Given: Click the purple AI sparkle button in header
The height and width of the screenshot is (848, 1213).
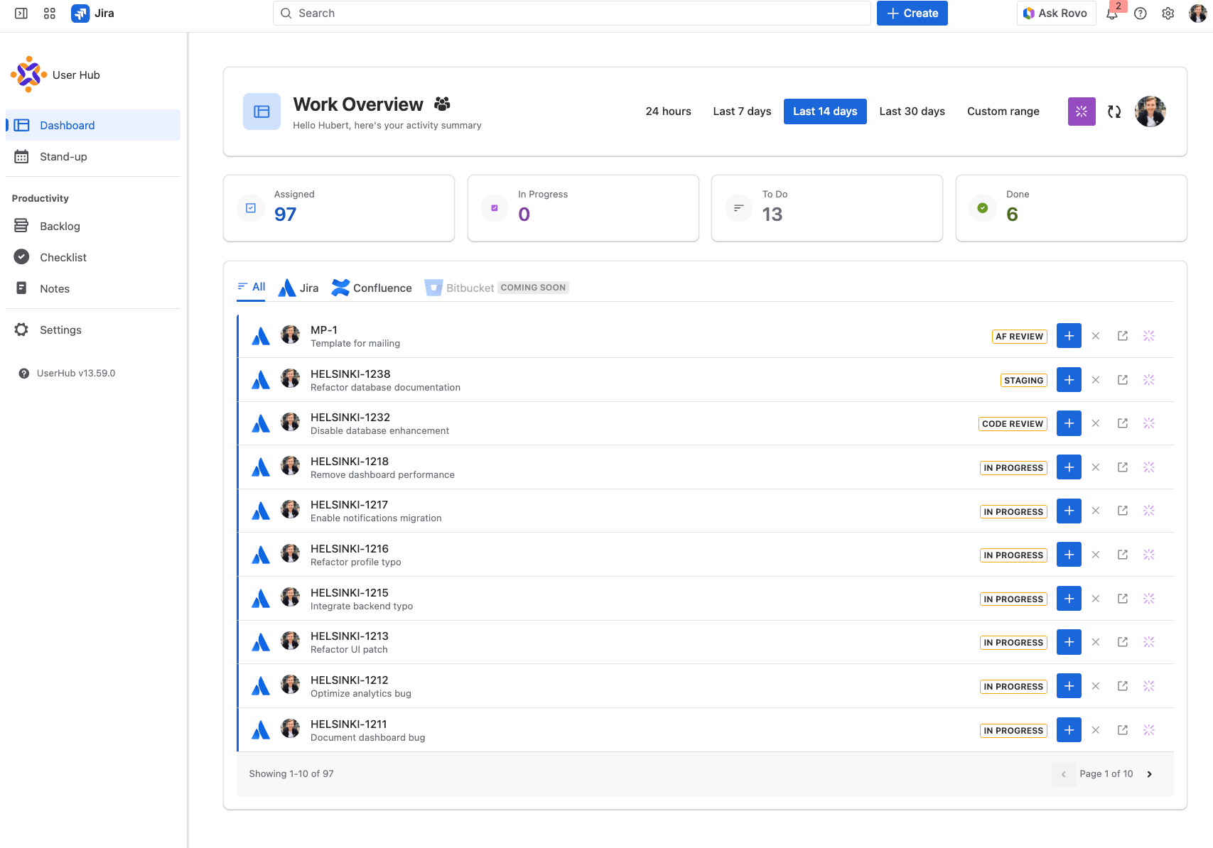Looking at the screenshot, I should pyautogui.click(x=1082, y=112).
